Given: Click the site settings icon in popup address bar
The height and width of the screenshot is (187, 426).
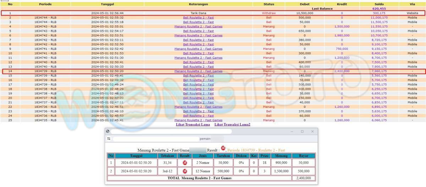Looking at the screenshot, I should click(109, 139).
